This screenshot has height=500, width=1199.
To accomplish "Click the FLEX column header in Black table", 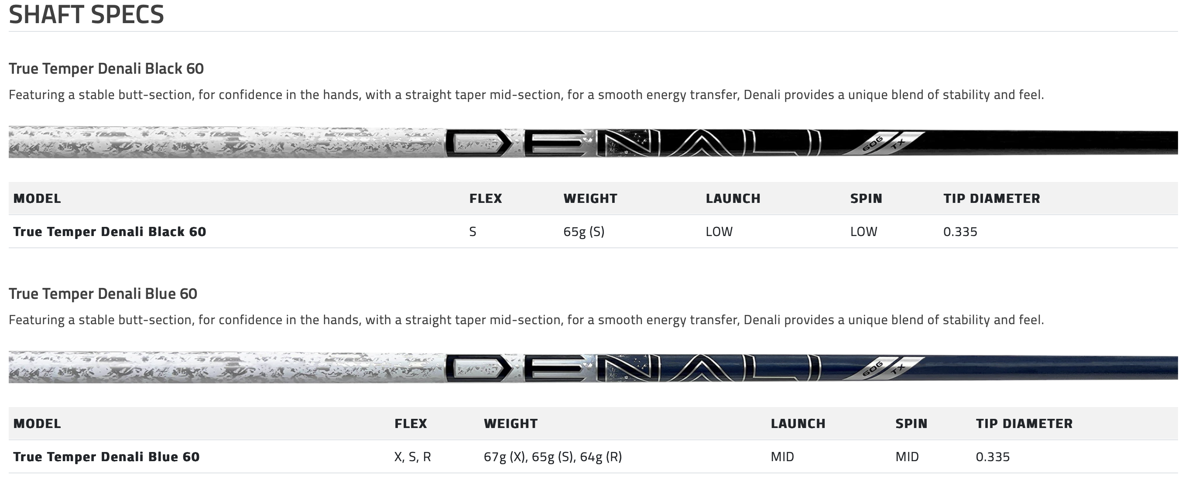I will point(486,199).
